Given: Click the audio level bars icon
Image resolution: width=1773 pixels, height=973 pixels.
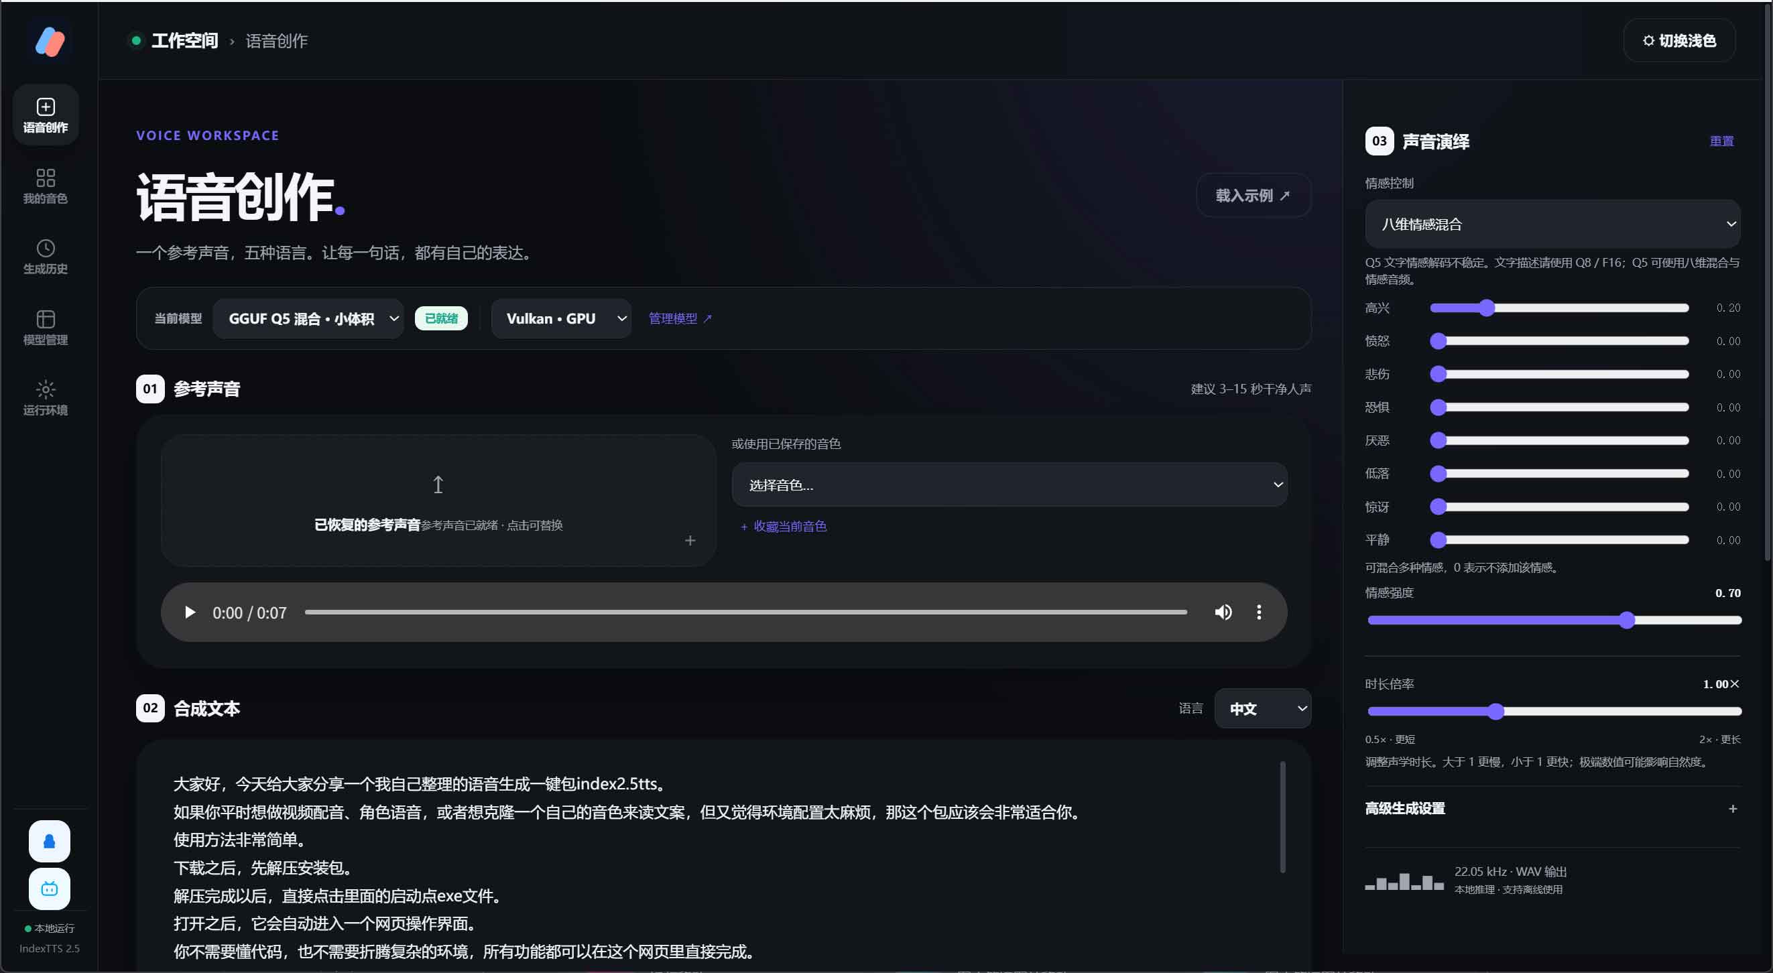Looking at the screenshot, I should pyautogui.click(x=1404, y=881).
